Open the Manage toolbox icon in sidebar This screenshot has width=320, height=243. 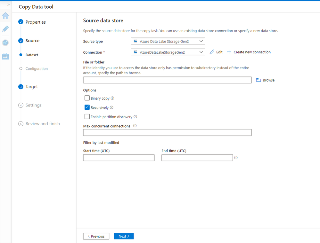(x=5, y=56)
